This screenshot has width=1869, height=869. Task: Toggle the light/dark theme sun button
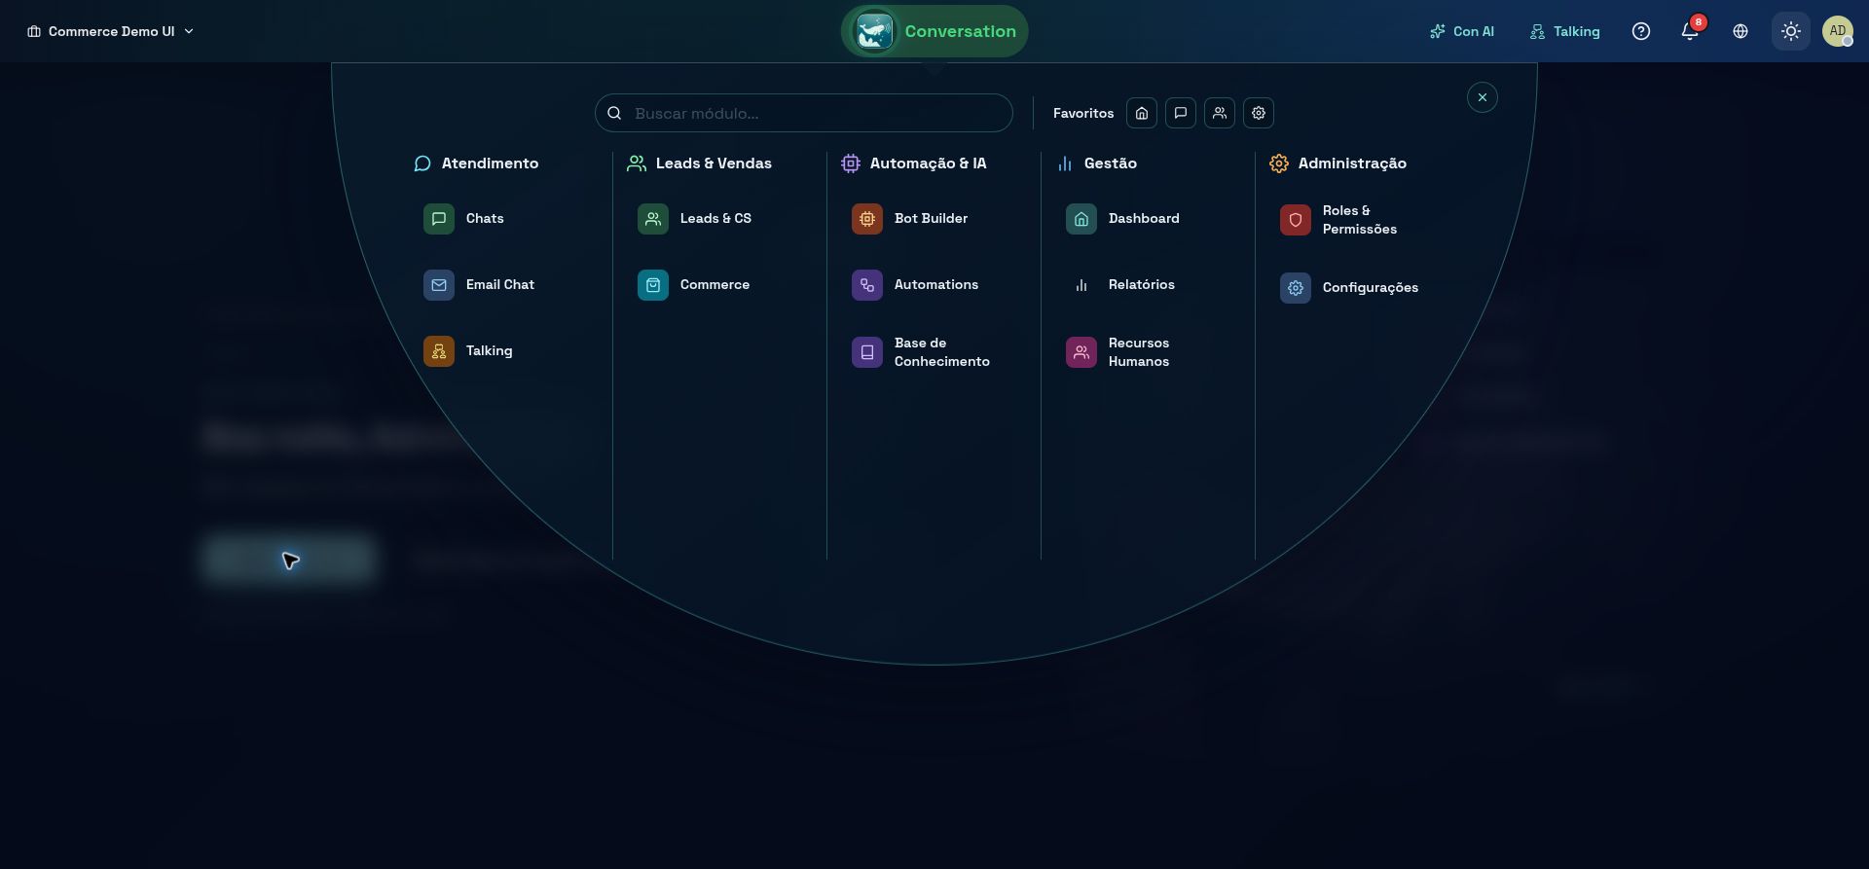click(1791, 31)
